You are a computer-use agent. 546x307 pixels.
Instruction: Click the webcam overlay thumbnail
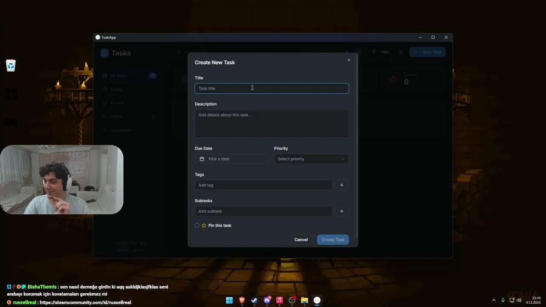[x=62, y=180]
